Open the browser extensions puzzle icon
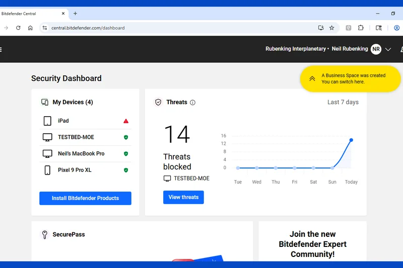 [x=361, y=28]
